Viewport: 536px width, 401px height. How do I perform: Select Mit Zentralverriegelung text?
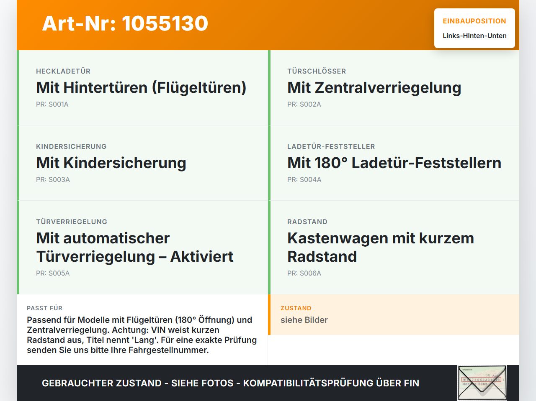(374, 88)
